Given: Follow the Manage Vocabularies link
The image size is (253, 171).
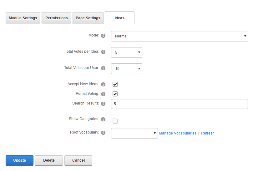Looking at the screenshot, I should tap(178, 133).
